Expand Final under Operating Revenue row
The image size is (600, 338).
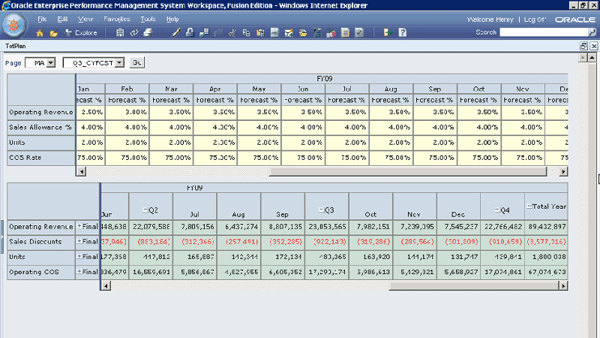click(79, 226)
